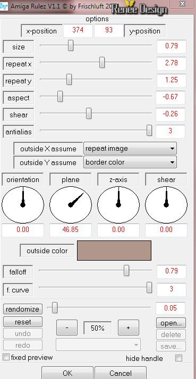The width and height of the screenshot is (196, 379).
Task: Click the reset button
Action: tap(22, 322)
